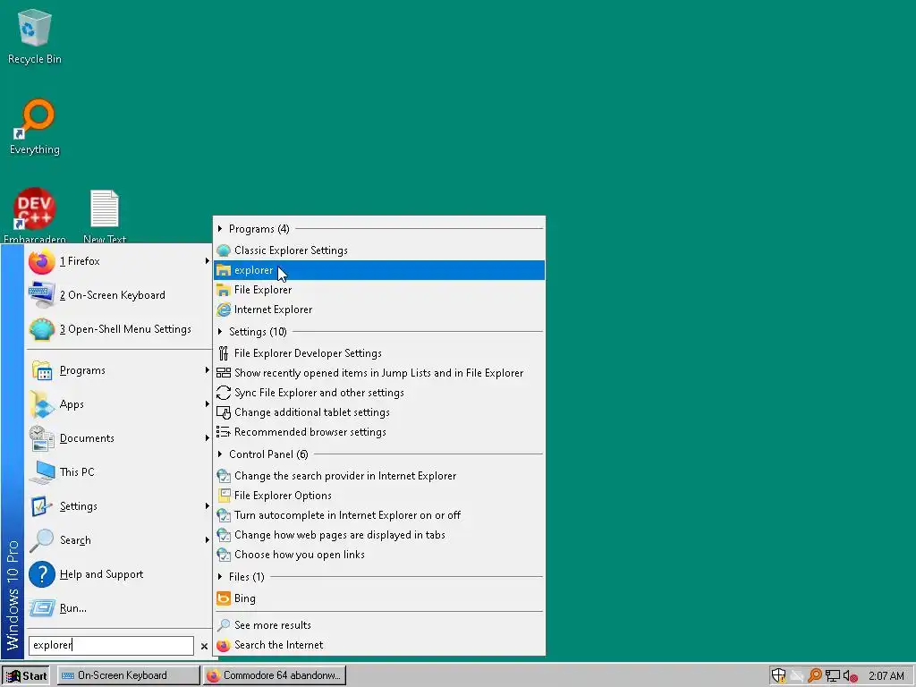Expand the Programs submenu arrow

[207, 370]
